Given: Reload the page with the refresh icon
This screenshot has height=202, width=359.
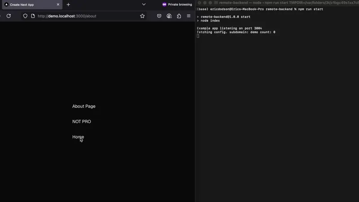Looking at the screenshot, I should click(x=9, y=16).
